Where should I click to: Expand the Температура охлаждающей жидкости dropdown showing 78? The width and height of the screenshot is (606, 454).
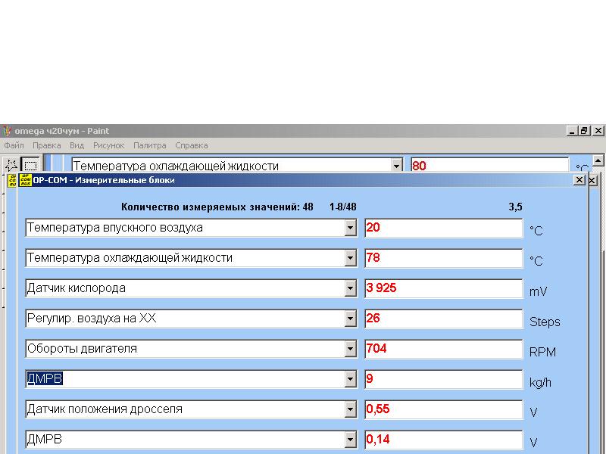tap(350, 258)
